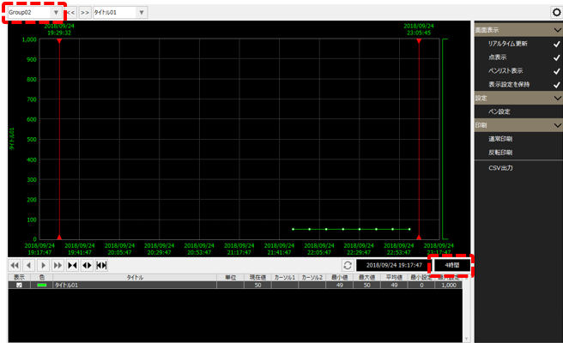Click the rewind double-left arrow button
The height and width of the screenshot is (343, 563).
click(15, 266)
